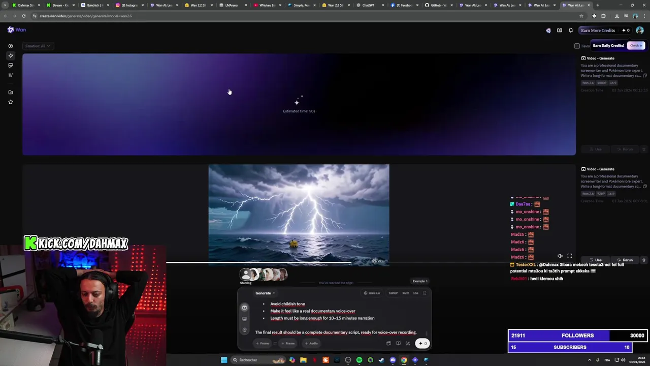Image resolution: width=650 pixels, height=366 pixels.
Task: Change the 15s duration setting
Action: point(416,293)
